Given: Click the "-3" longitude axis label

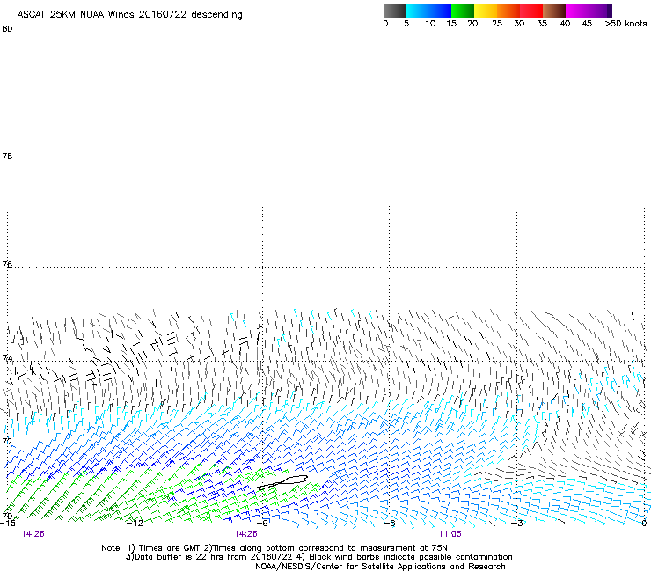Looking at the screenshot, I should pyautogui.click(x=517, y=523).
